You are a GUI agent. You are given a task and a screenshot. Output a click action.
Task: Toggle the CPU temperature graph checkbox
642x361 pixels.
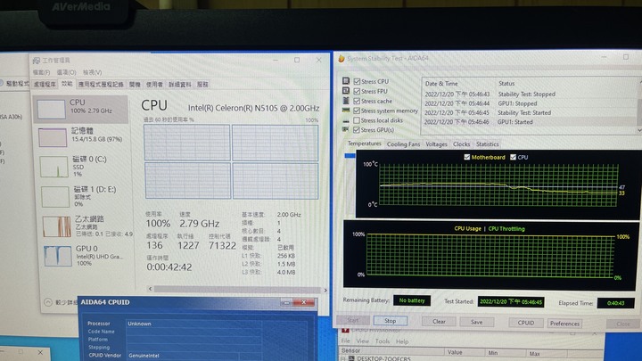point(513,157)
